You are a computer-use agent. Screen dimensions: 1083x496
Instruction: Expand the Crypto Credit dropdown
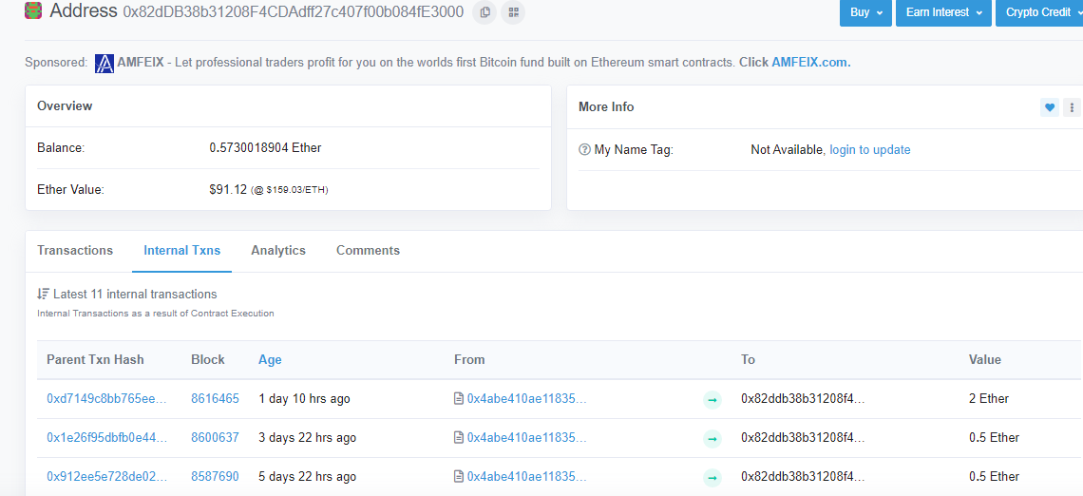(x=1038, y=12)
